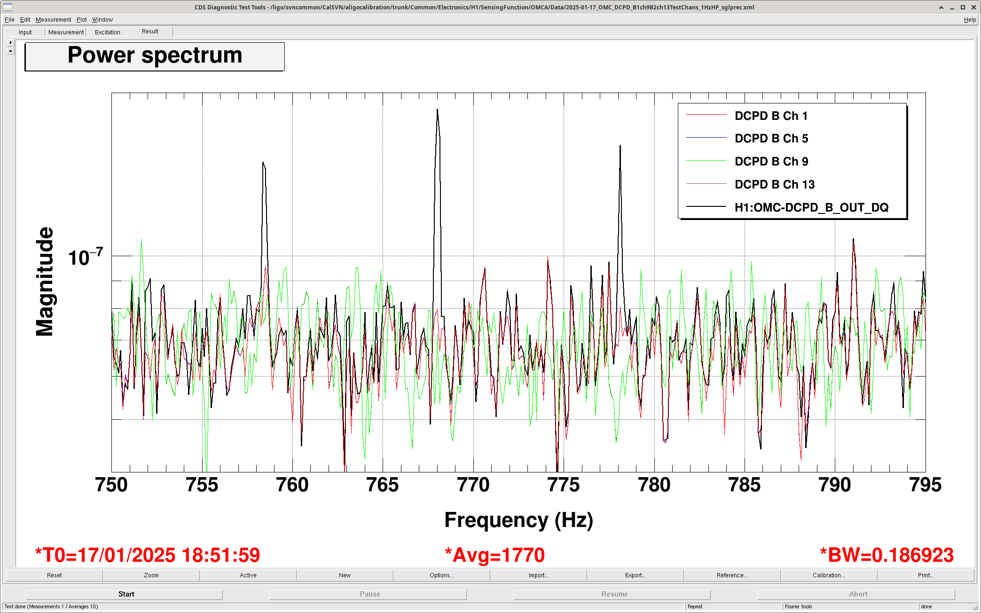Click the title bar shade up-arrow icon
The width and height of the screenshot is (981, 613).
(941, 7)
